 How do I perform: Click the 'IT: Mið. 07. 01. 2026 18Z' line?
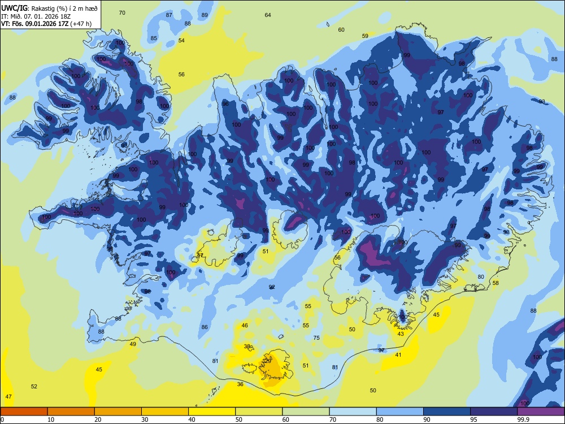point(36,16)
